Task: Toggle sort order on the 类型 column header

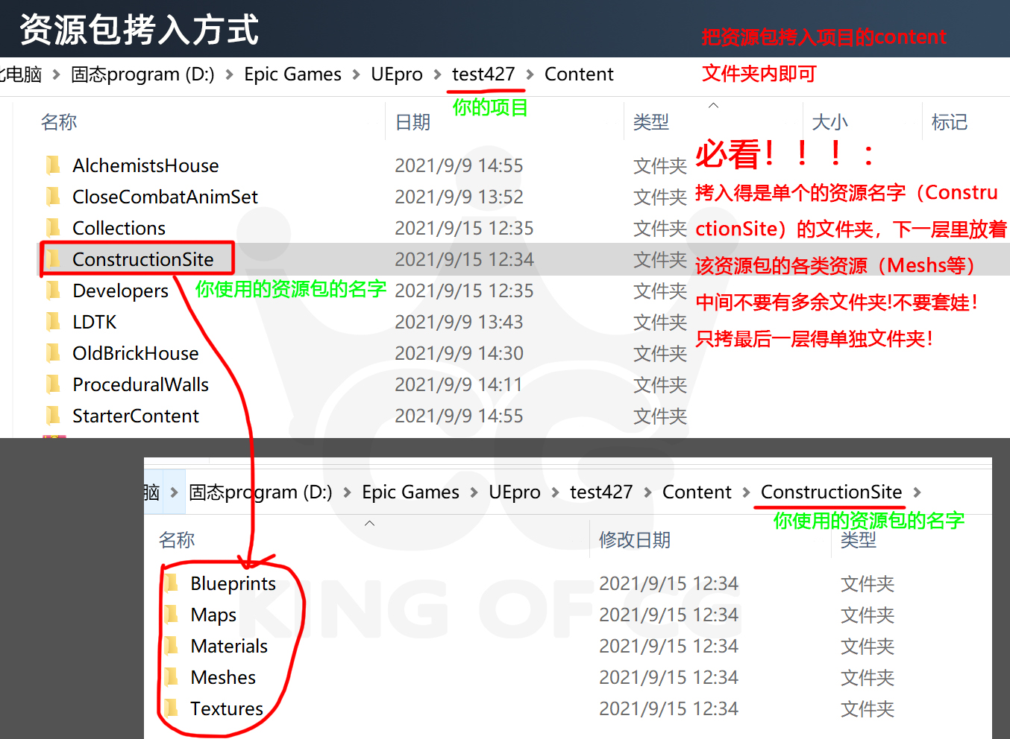Action: [x=651, y=121]
